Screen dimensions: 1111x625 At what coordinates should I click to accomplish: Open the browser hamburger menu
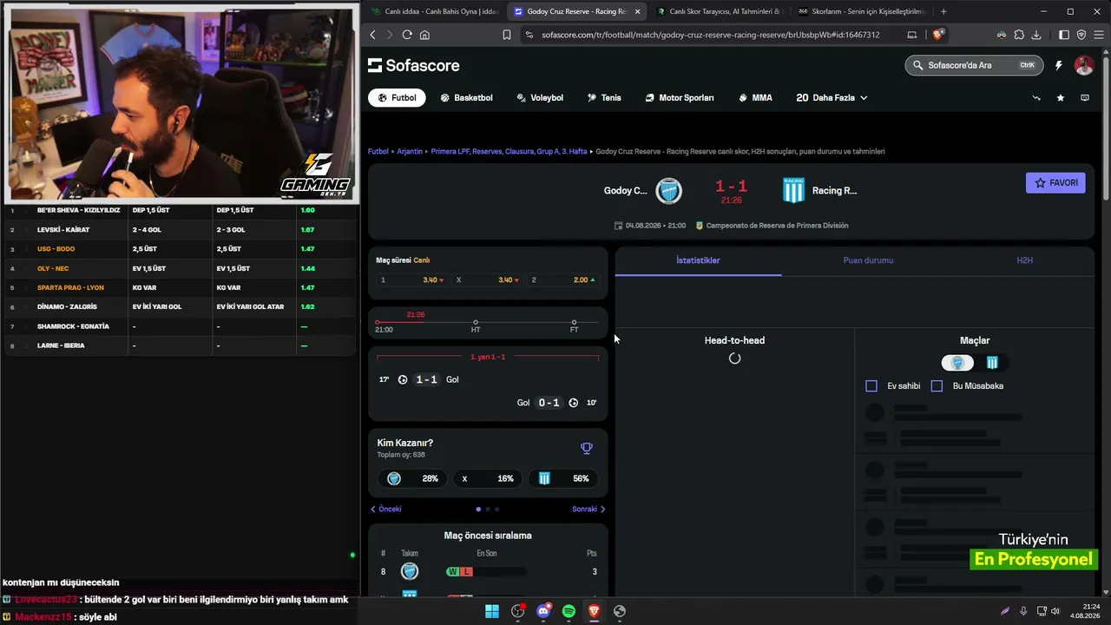point(1099,35)
